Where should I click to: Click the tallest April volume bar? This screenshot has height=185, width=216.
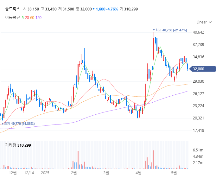pos(154,160)
